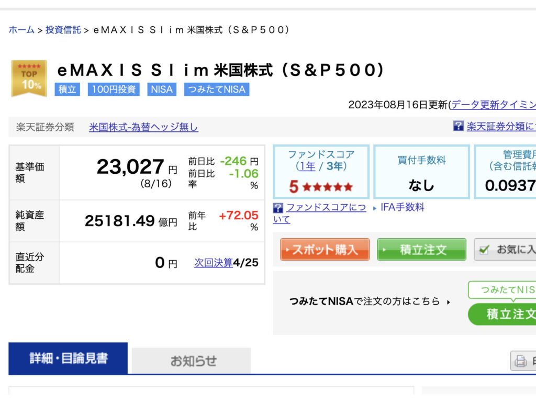
Task: Click the 積立 blue tag
Action: (67, 90)
